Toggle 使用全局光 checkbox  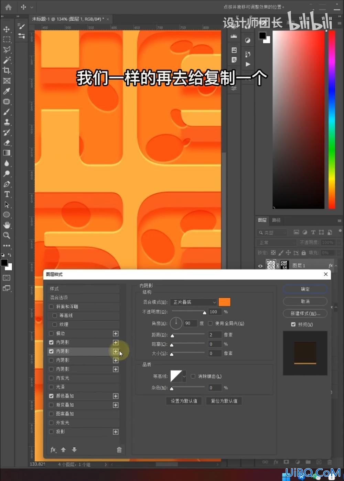pos(210,323)
